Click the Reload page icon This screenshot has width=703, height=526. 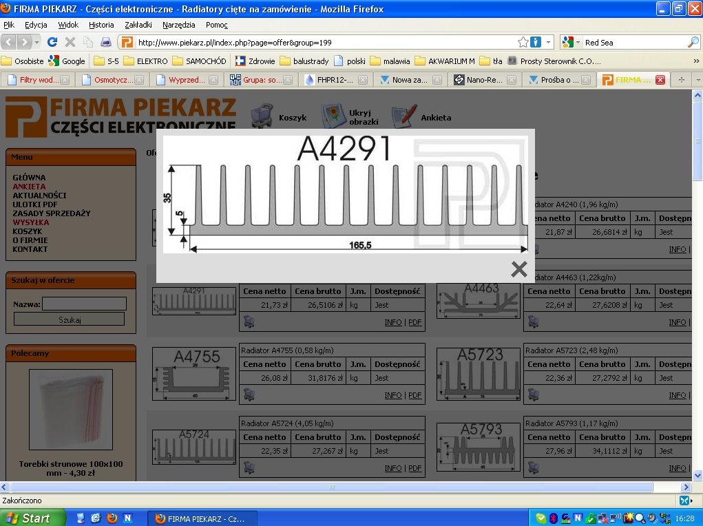(x=53, y=42)
